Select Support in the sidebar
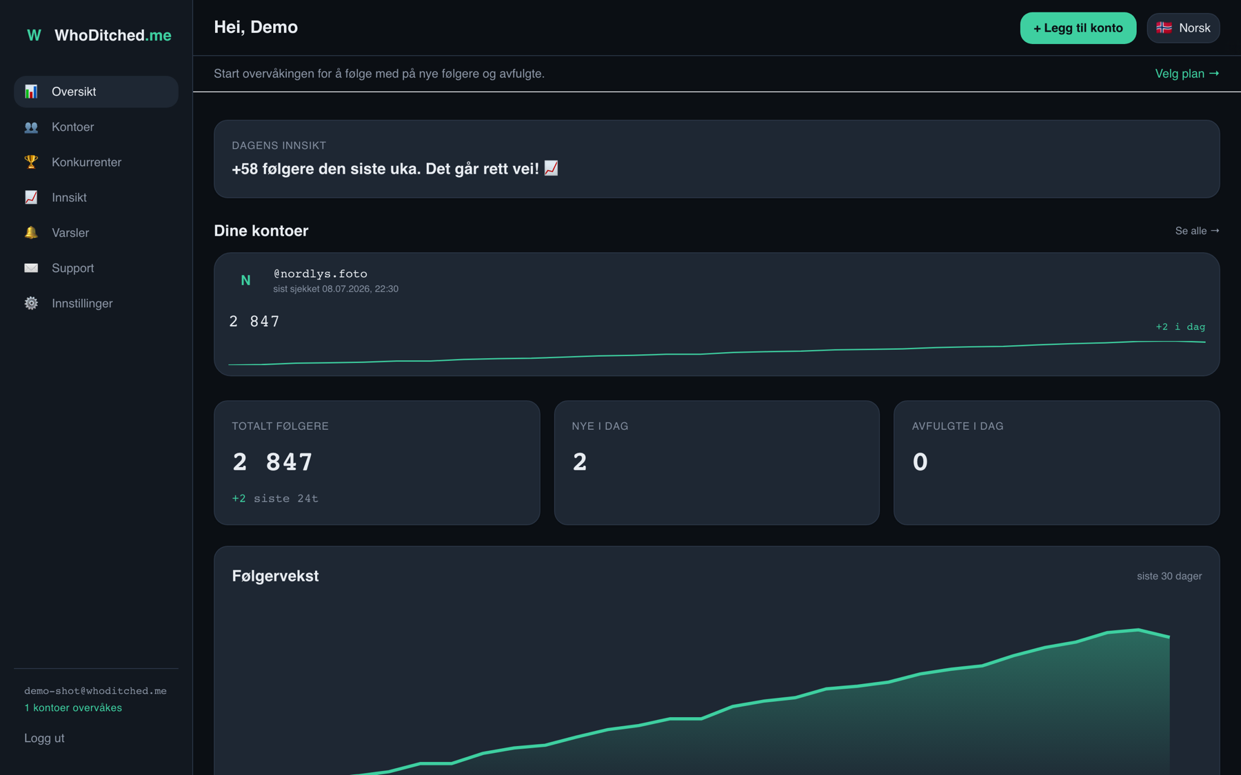The width and height of the screenshot is (1241, 775). [96, 268]
